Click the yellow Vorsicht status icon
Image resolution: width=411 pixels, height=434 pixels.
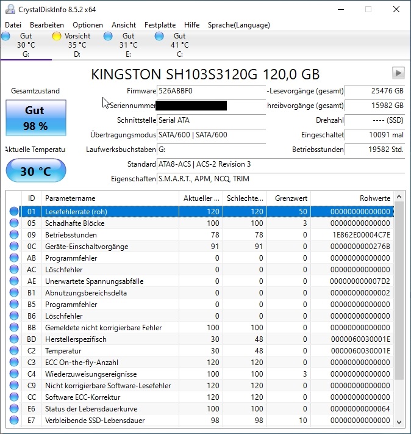click(x=57, y=36)
